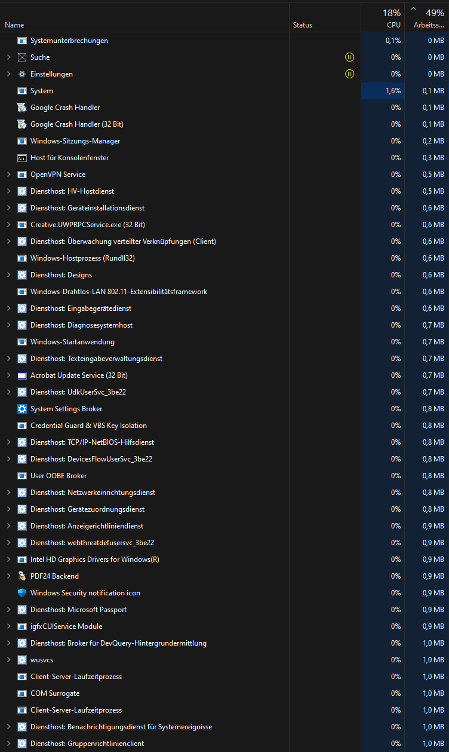Click Windows Security notification shield icon
Image resolution: width=449 pixels, height=752 pixels.
point(22,593)
